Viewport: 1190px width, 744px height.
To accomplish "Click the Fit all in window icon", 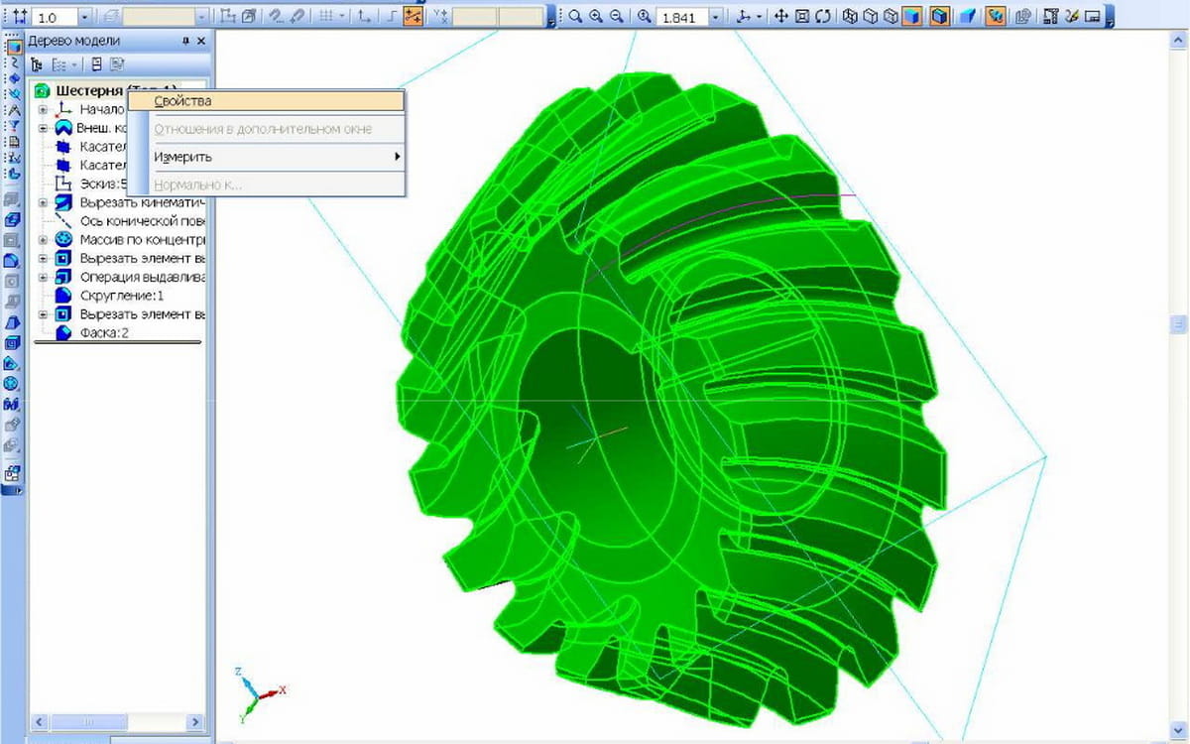I will [801, 17].
